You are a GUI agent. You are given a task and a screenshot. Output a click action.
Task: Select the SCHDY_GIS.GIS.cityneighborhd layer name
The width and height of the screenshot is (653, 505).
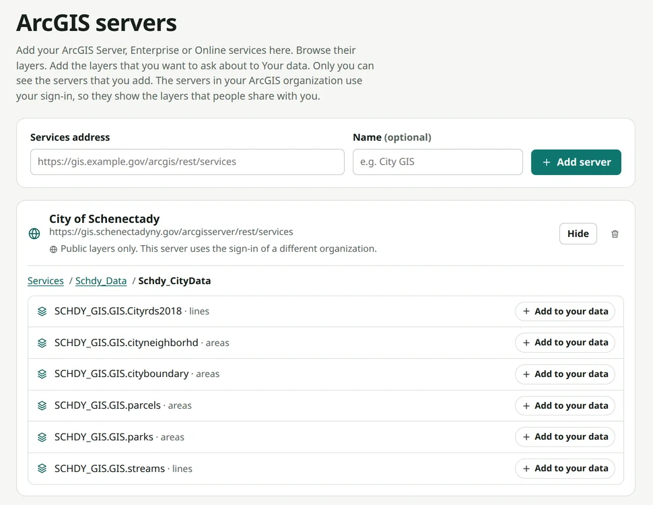point(126,343)
